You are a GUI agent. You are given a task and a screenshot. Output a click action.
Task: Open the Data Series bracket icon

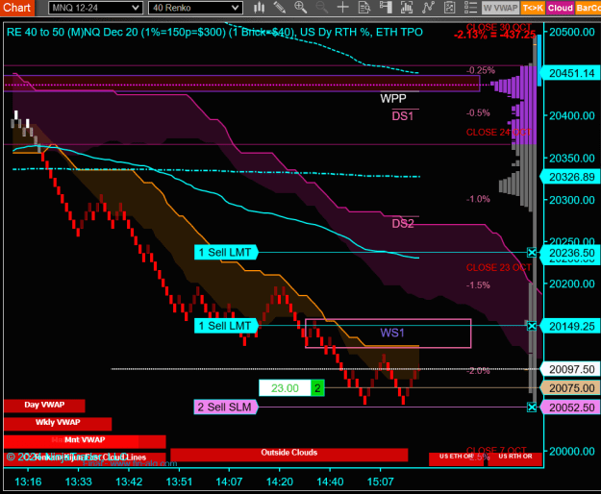pyautogui.click(x=407, y=8)
